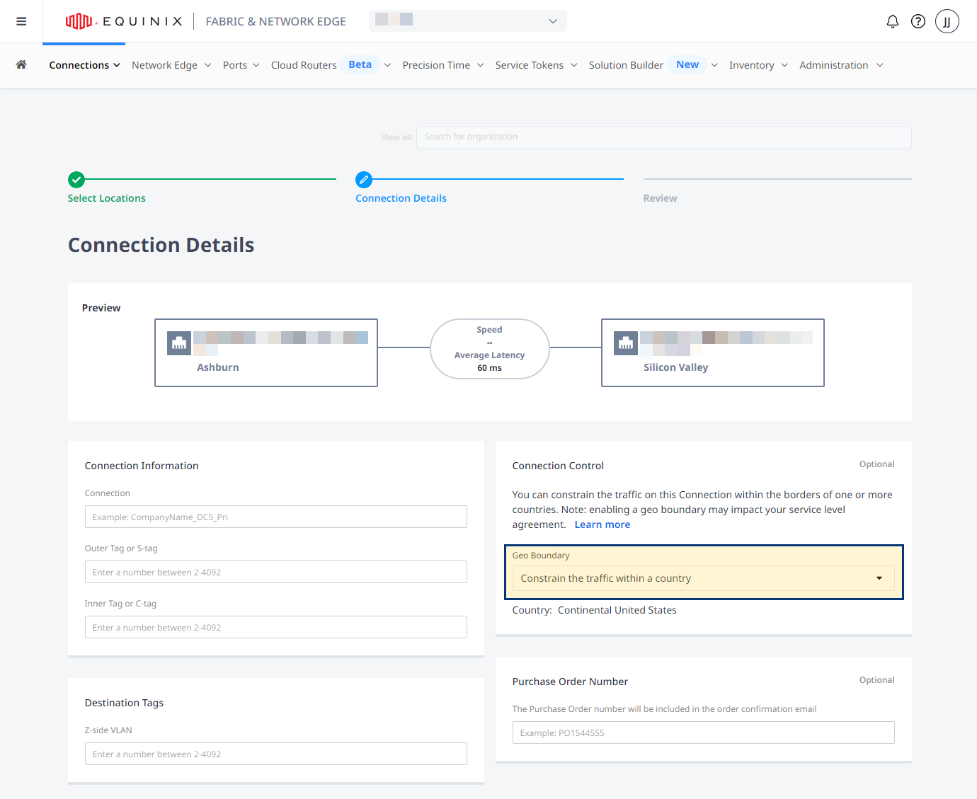
Task: Click the FABRIC & NETWORK EDGE title
Action: coord(276,21)
